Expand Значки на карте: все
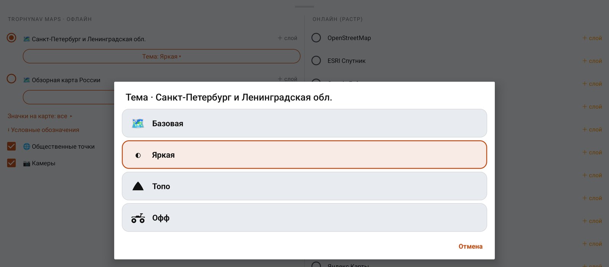 pyautogui.click(x=40, y=116)
